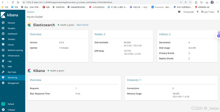Click the browser address bar URL
The image size is (220, 112).
click(73, 2)
